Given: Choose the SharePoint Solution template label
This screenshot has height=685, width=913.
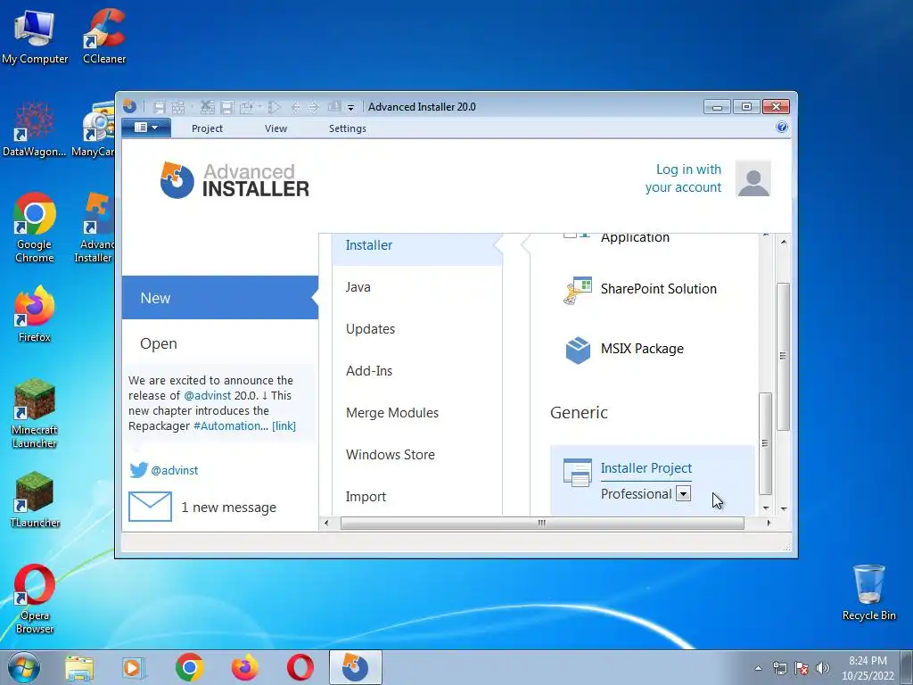Looking at the screenshot, I should click(659, 289).
